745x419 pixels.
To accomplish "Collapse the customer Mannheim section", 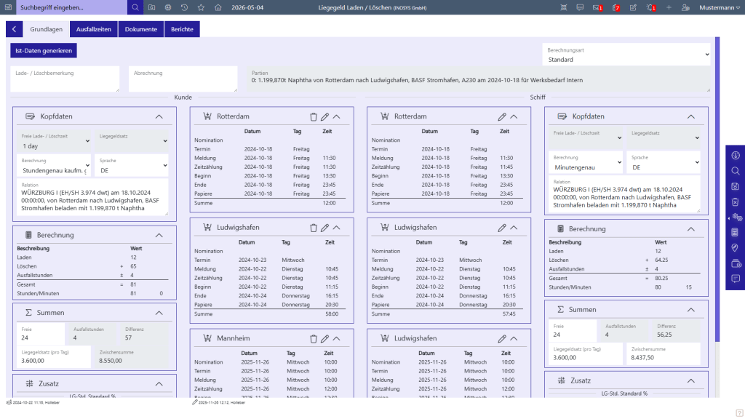I will click(x=336, y=339).
